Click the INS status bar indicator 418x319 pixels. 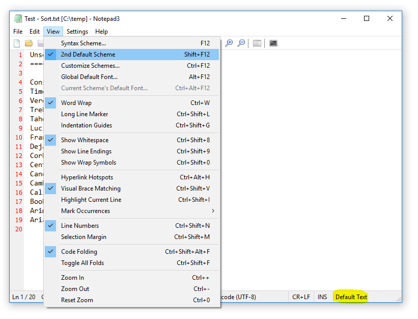pos(322,297)
